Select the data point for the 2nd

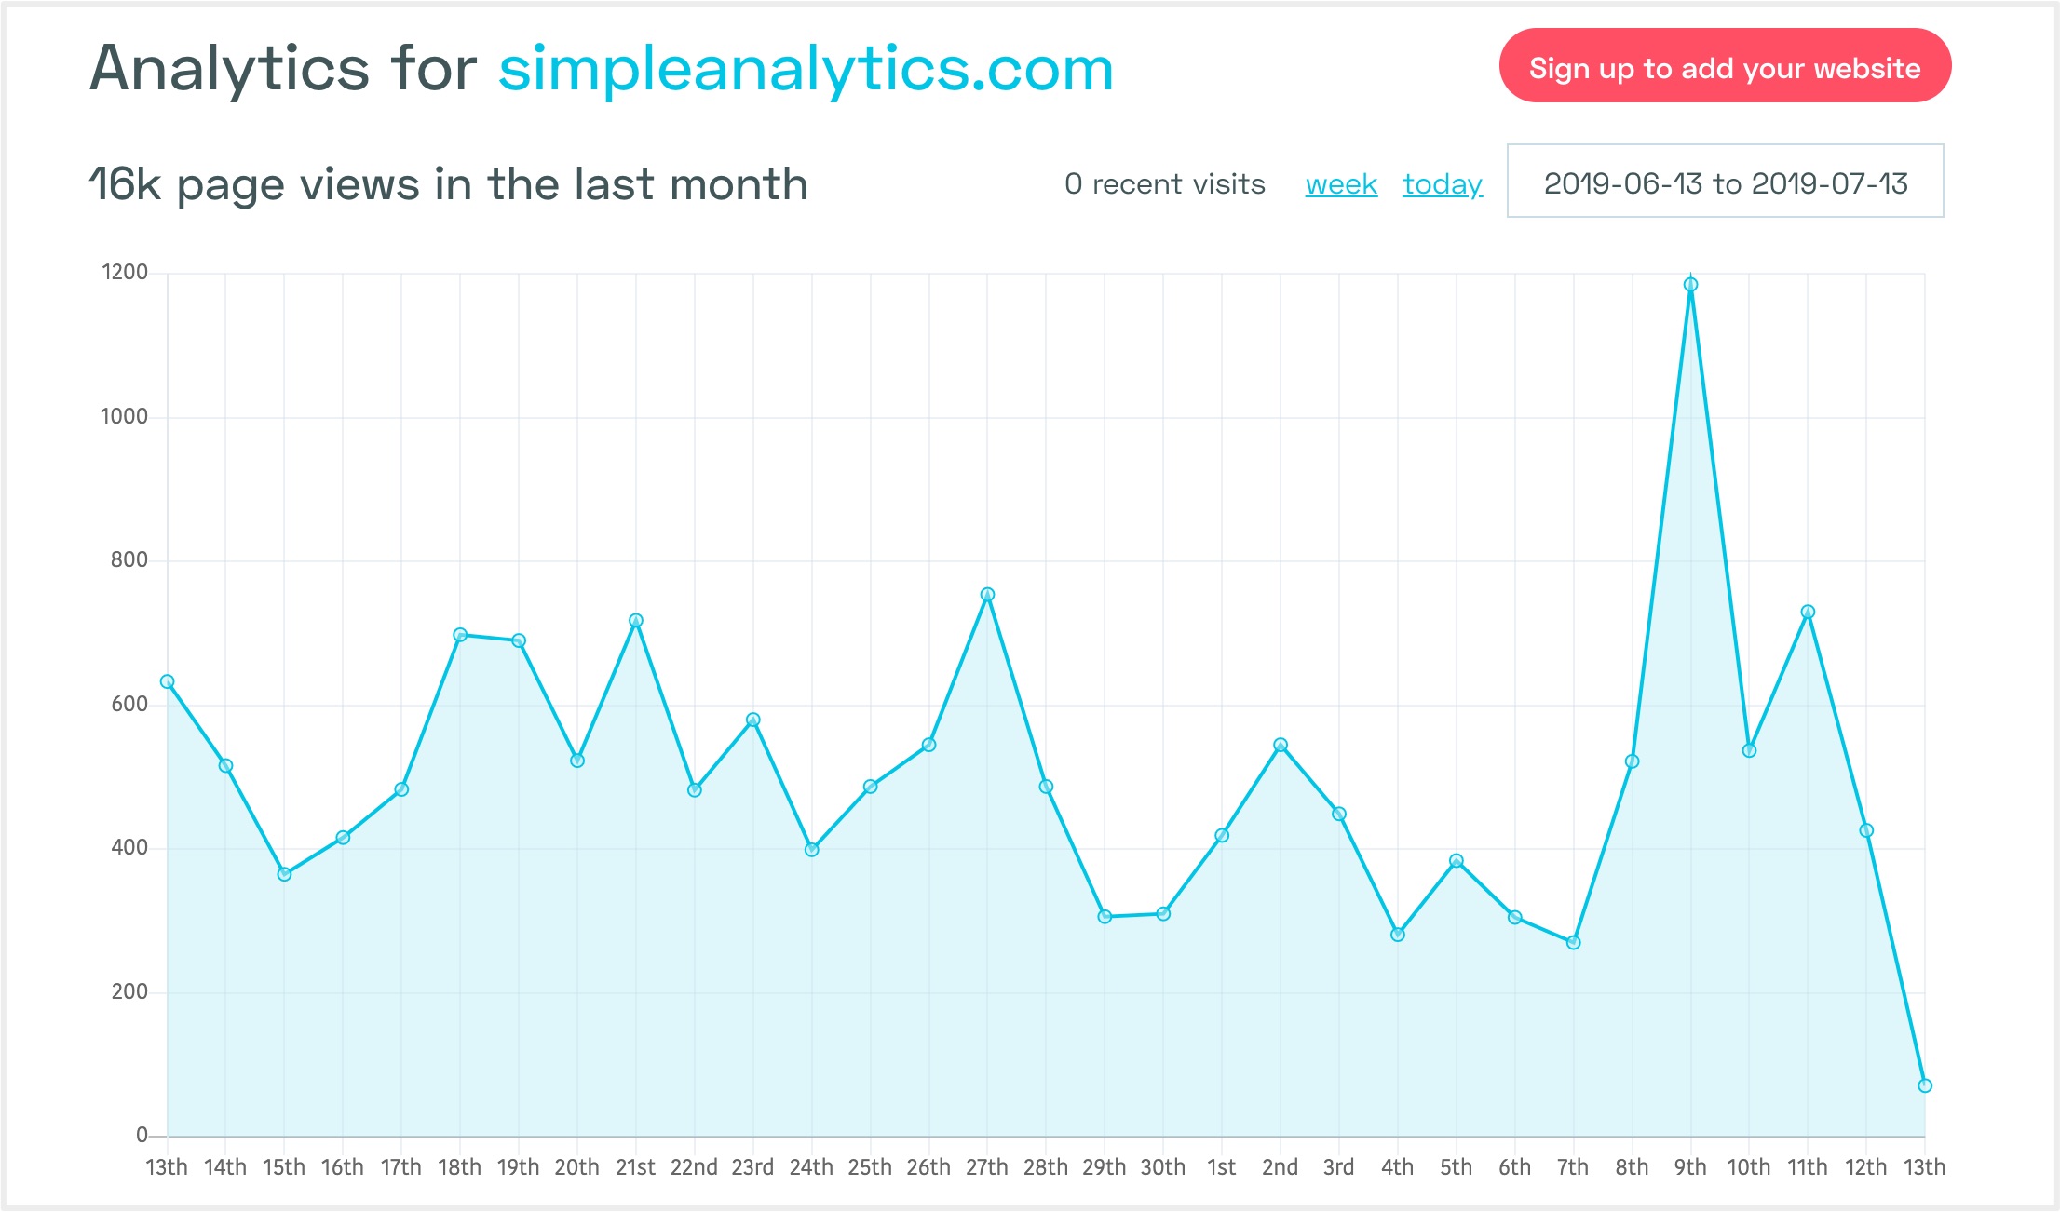(x=1281, y=746)
